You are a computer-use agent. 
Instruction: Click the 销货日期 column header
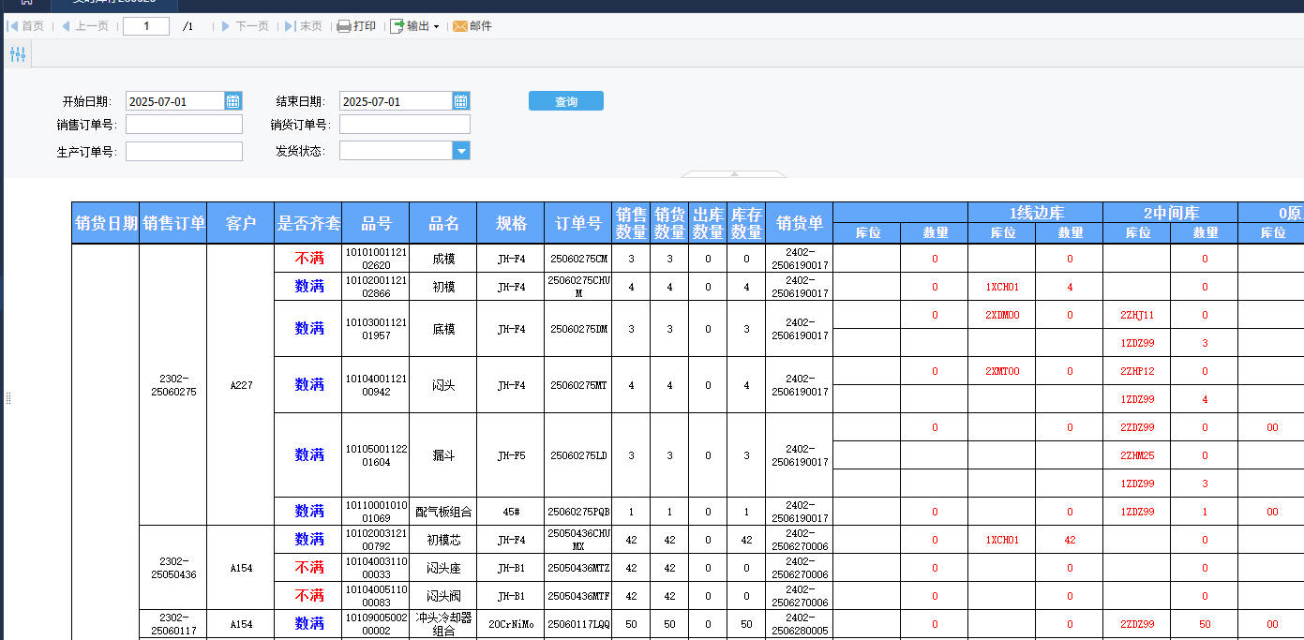(106, 223)
